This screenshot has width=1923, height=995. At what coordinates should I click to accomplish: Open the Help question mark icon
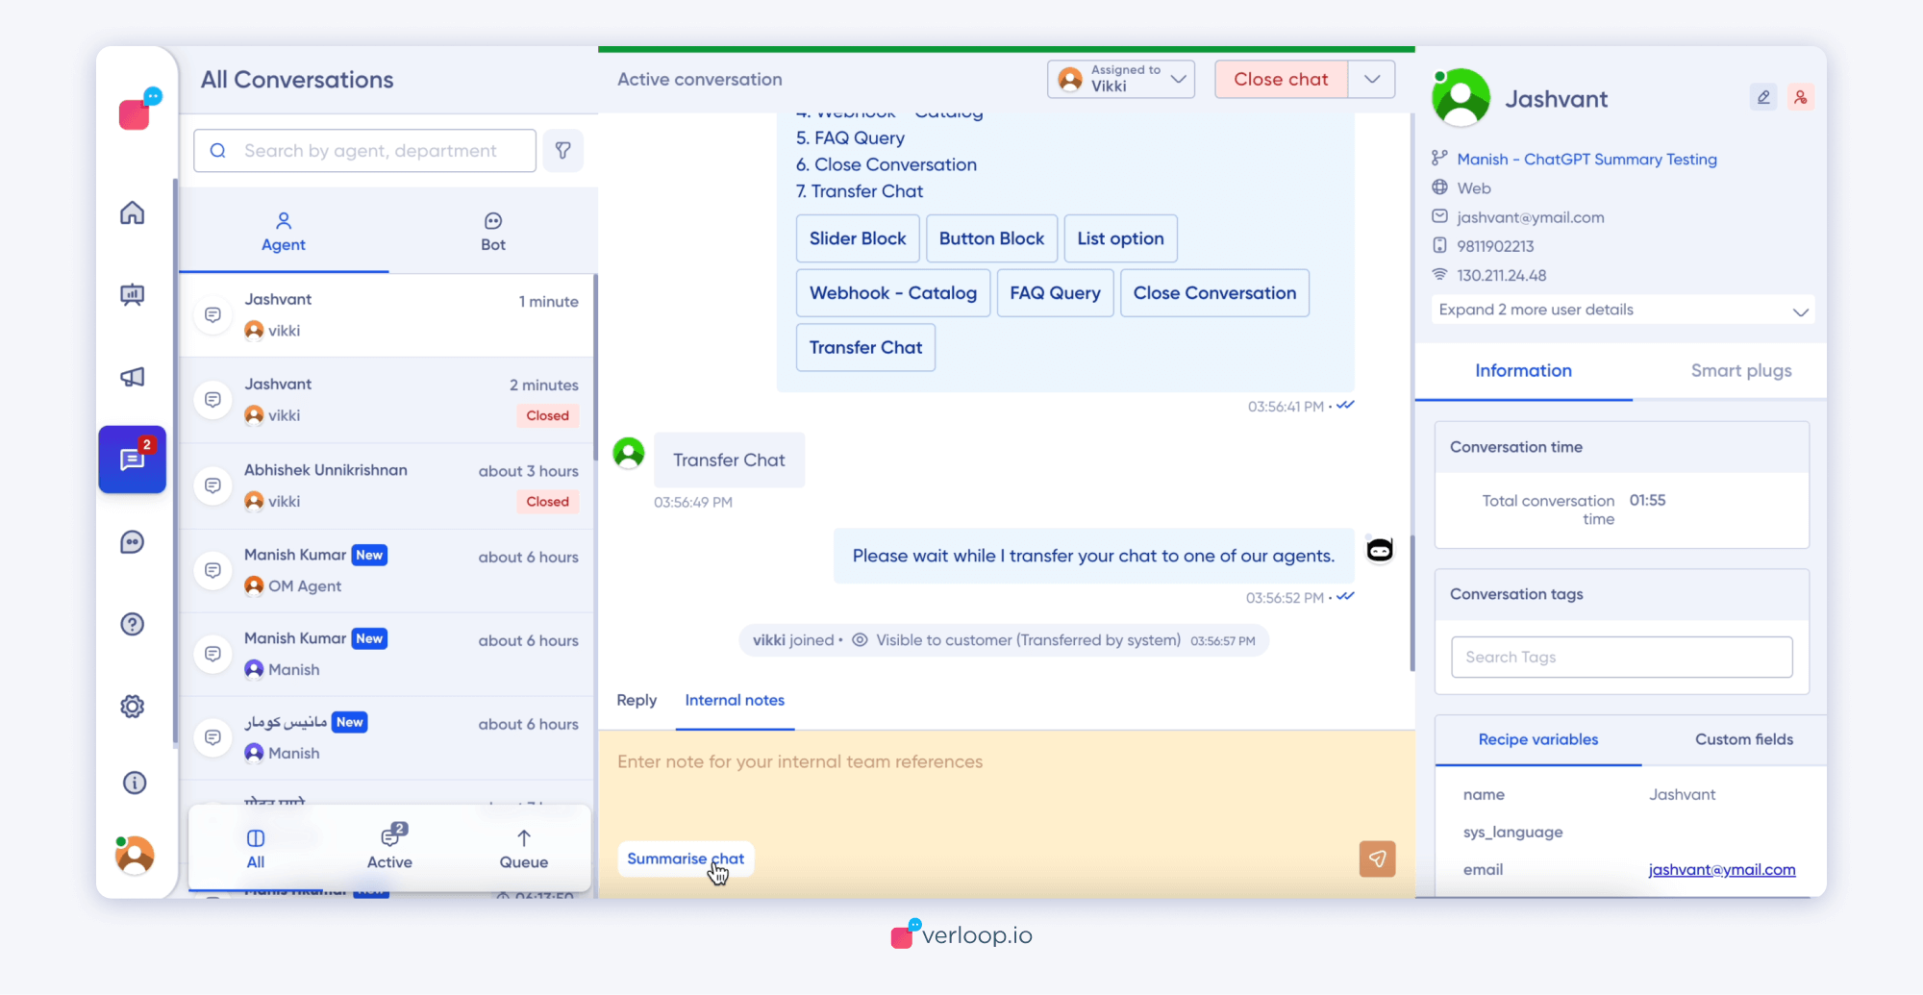pyautogui.click(x=132, y=624)
